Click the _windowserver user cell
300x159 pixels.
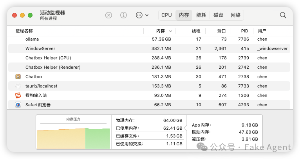(273, 48)
